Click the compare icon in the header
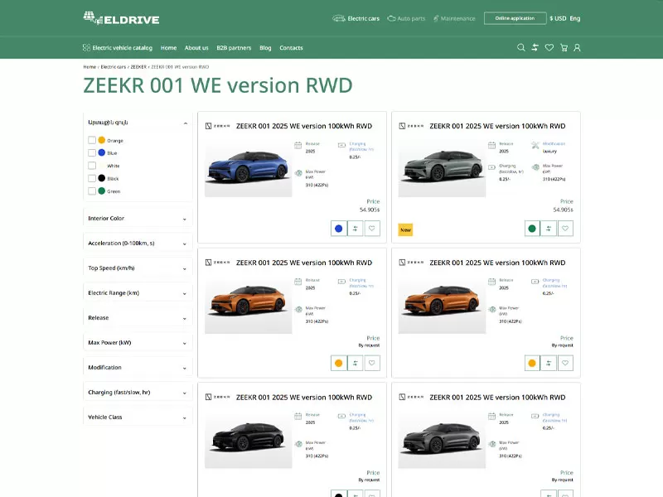 535,48
